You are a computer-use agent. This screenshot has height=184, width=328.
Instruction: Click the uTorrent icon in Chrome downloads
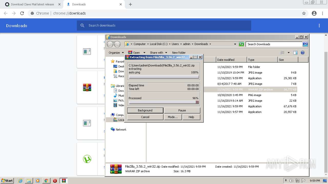[87, 159]
